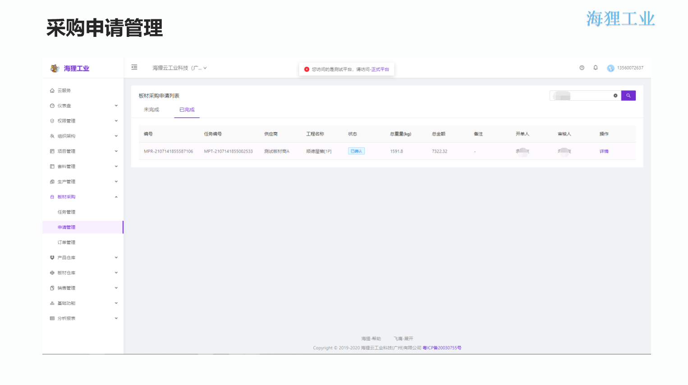This screenshot has width=688, height=385.
Task: Follow the 正式平台 link in notice
Action: (x=380, y=69)
